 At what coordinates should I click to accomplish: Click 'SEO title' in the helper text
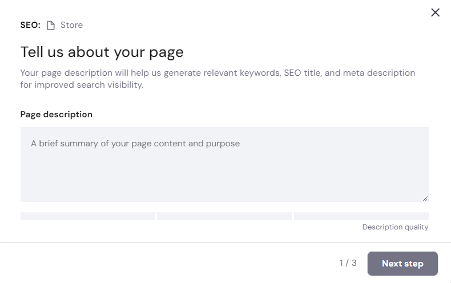tap(303, 73)
